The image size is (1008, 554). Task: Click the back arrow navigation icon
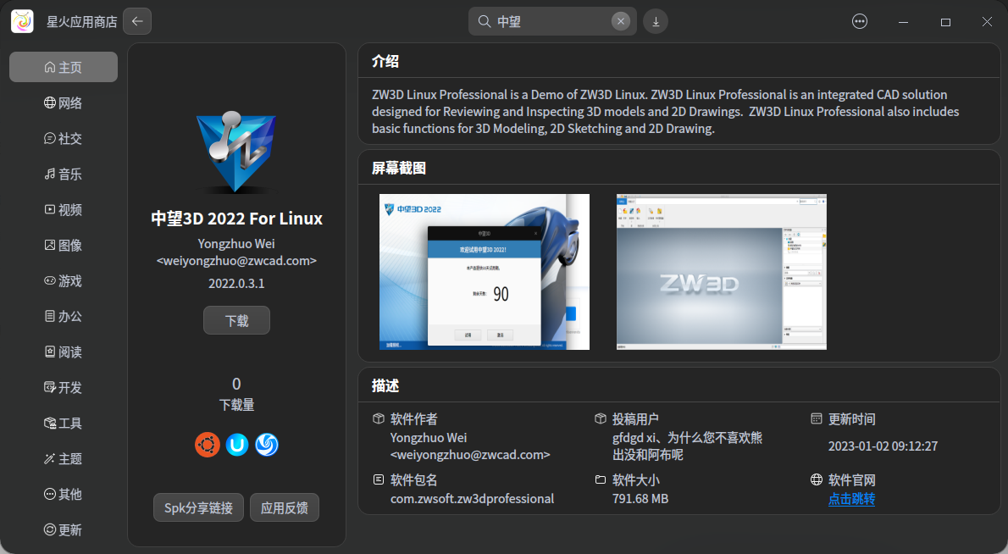(x=137, y=21)
